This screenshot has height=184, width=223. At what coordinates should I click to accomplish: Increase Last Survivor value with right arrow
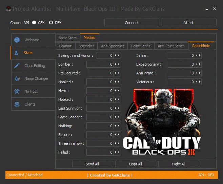(x=119, y=108)
